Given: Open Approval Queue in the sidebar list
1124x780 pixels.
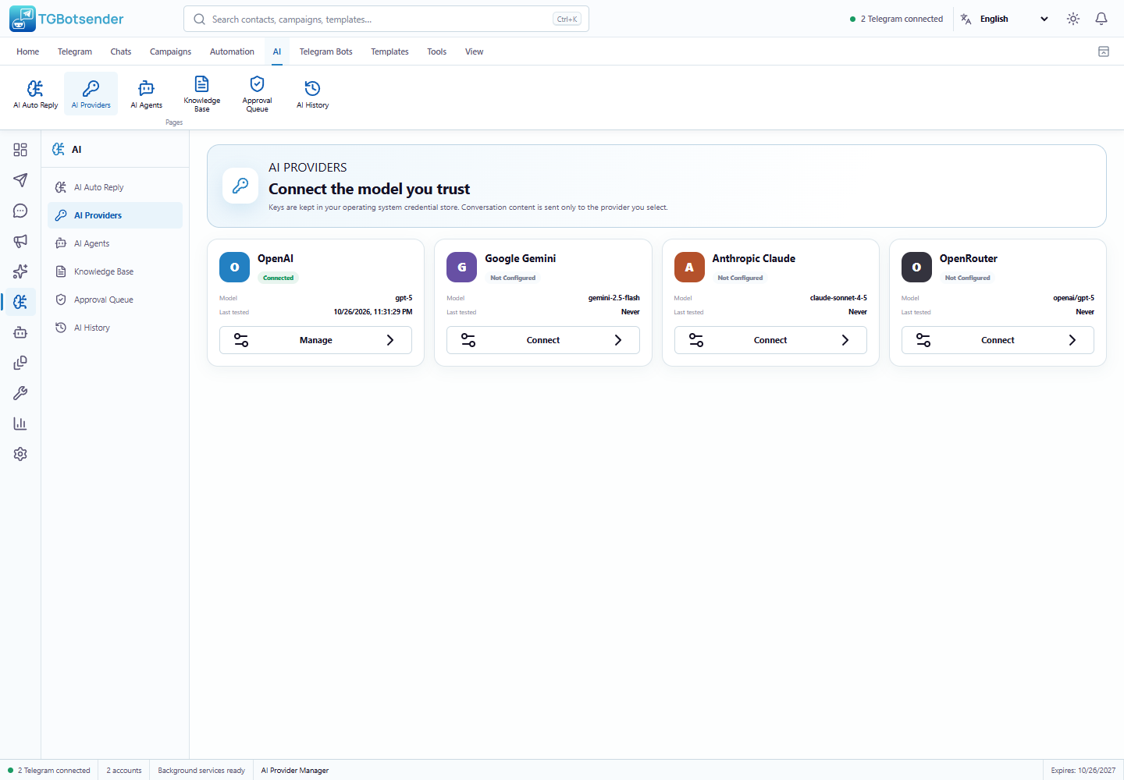Looking at the screenshot, I should point(116,300).
